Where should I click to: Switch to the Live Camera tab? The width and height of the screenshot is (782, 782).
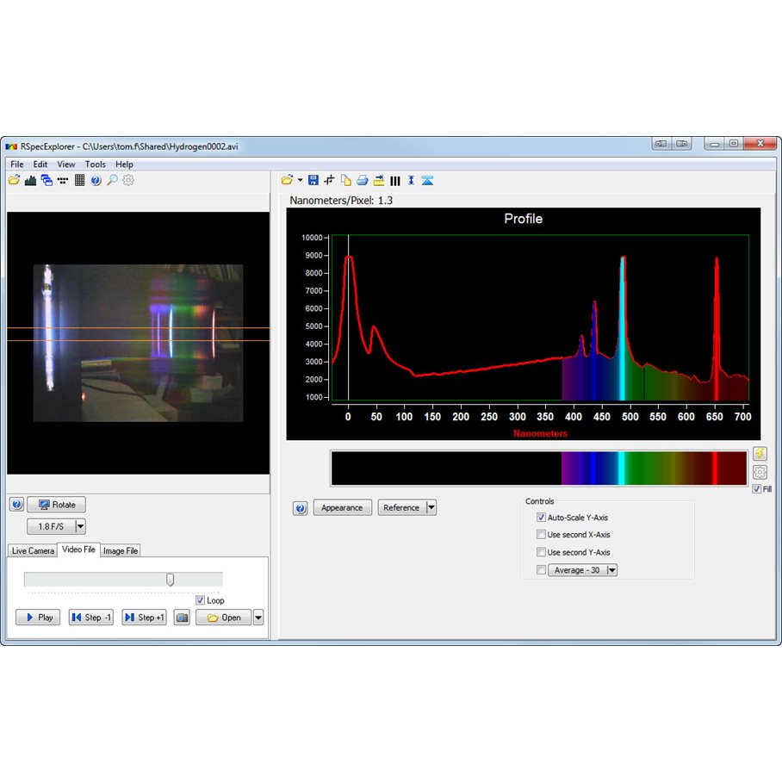33,550
